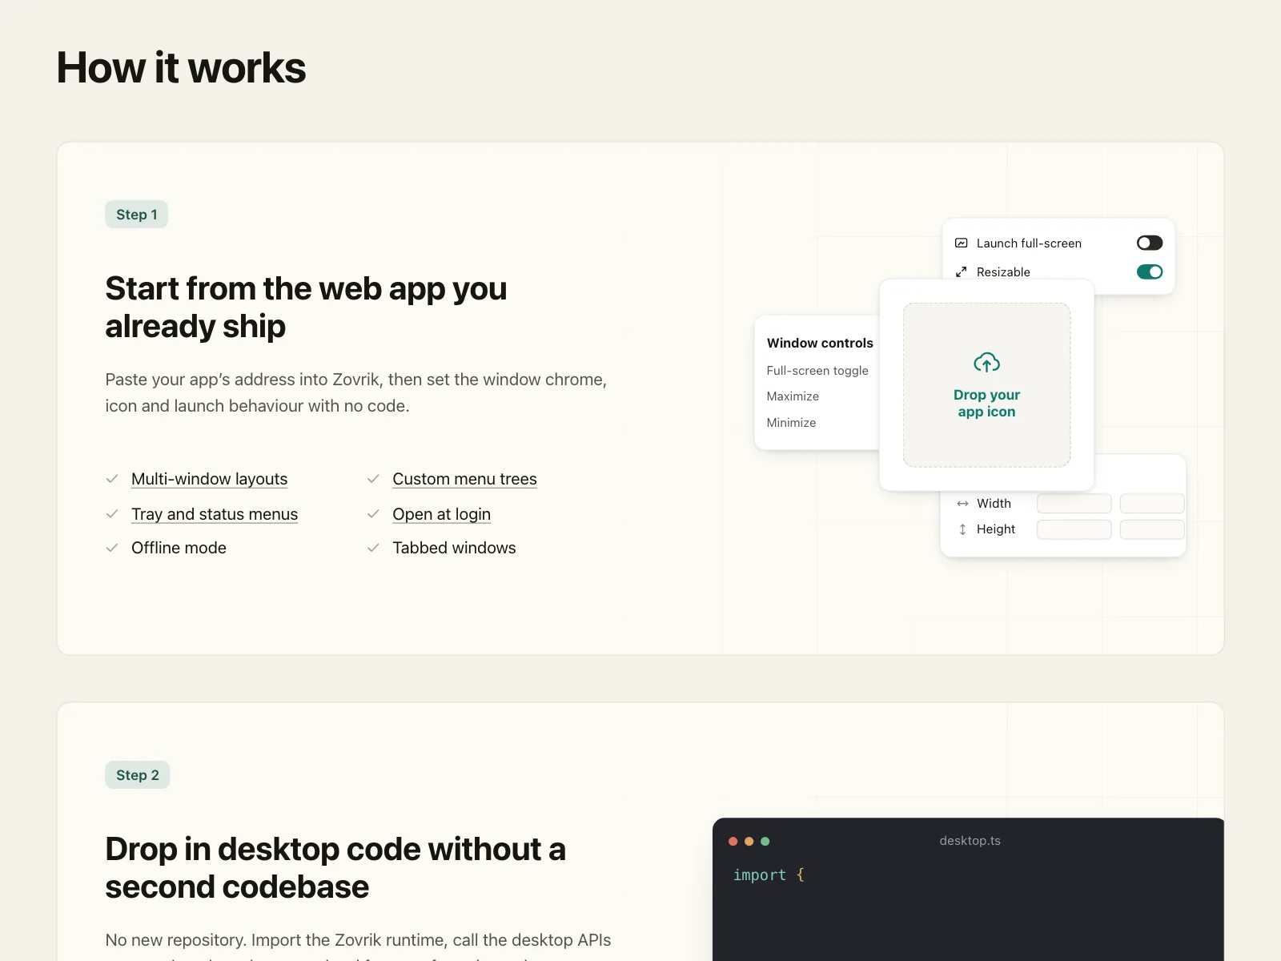Focus the second Height input field

point(1152,529)
